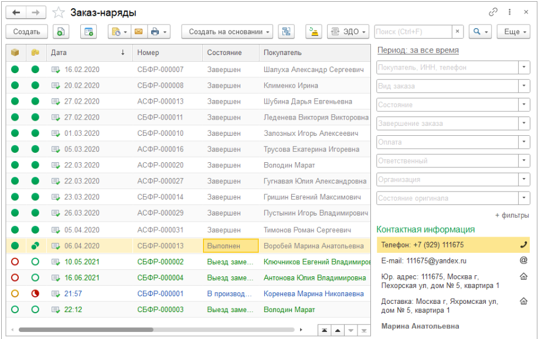This screenshot has width=538, height=339.
Task: Click the green document-plus icon after Создать
Action: tap(62, 32)
